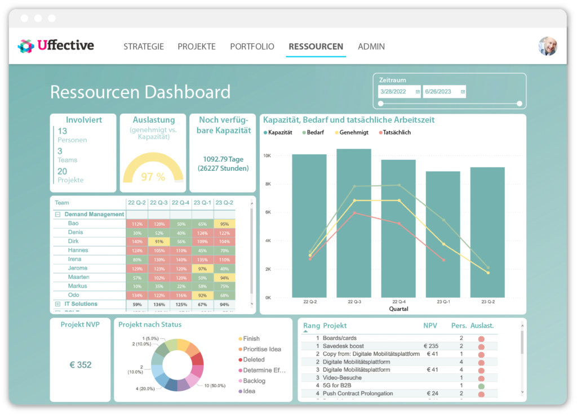Sort project table by Auslast. column
The image size is (577, 415).
click(482, 325)
